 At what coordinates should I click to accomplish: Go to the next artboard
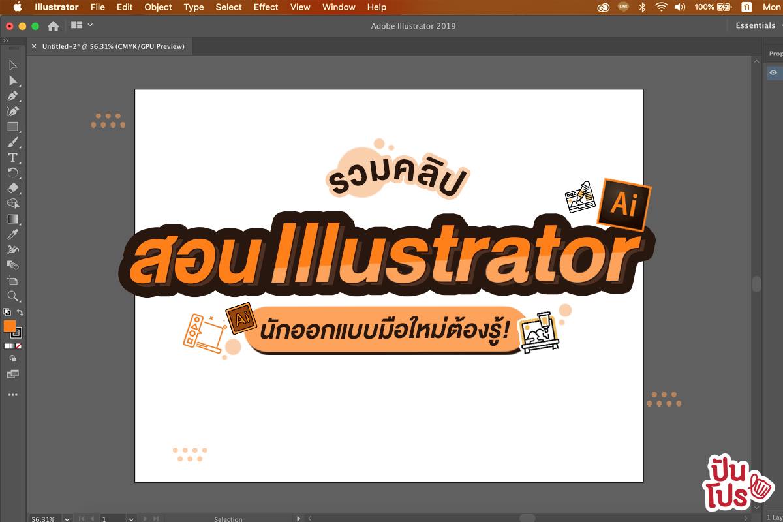pos(144,519)
